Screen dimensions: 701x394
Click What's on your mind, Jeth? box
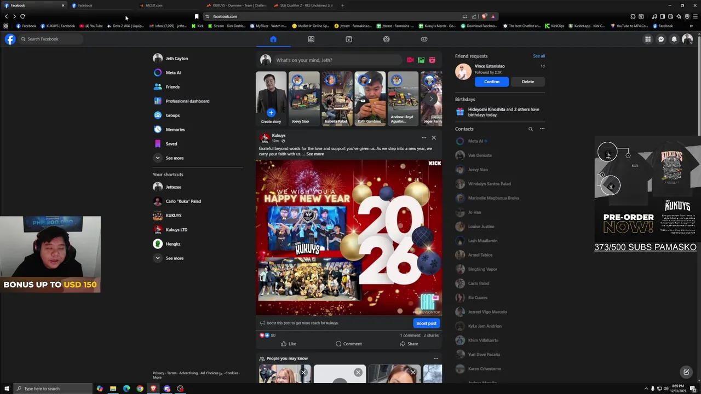pyautogui.click(x=337, y=60)
